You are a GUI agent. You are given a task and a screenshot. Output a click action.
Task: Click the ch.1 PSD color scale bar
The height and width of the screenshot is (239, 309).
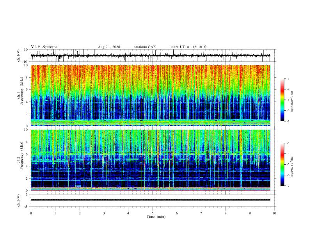[x=282, y=100]
